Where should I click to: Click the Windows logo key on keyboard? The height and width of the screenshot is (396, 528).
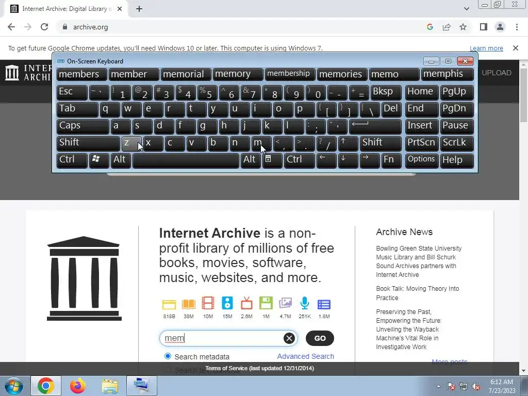pos(99,161)
